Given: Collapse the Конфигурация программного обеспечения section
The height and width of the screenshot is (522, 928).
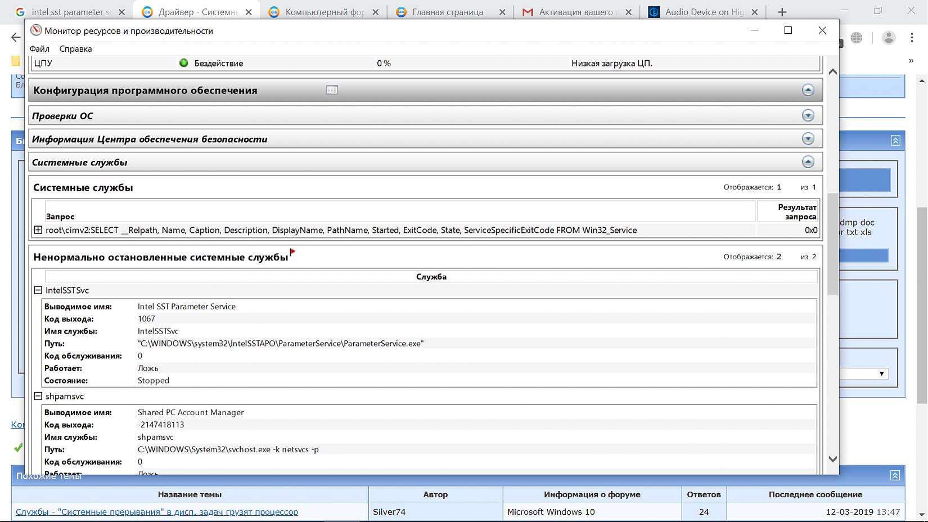Looking at the screenshot, I should point(808,90).
